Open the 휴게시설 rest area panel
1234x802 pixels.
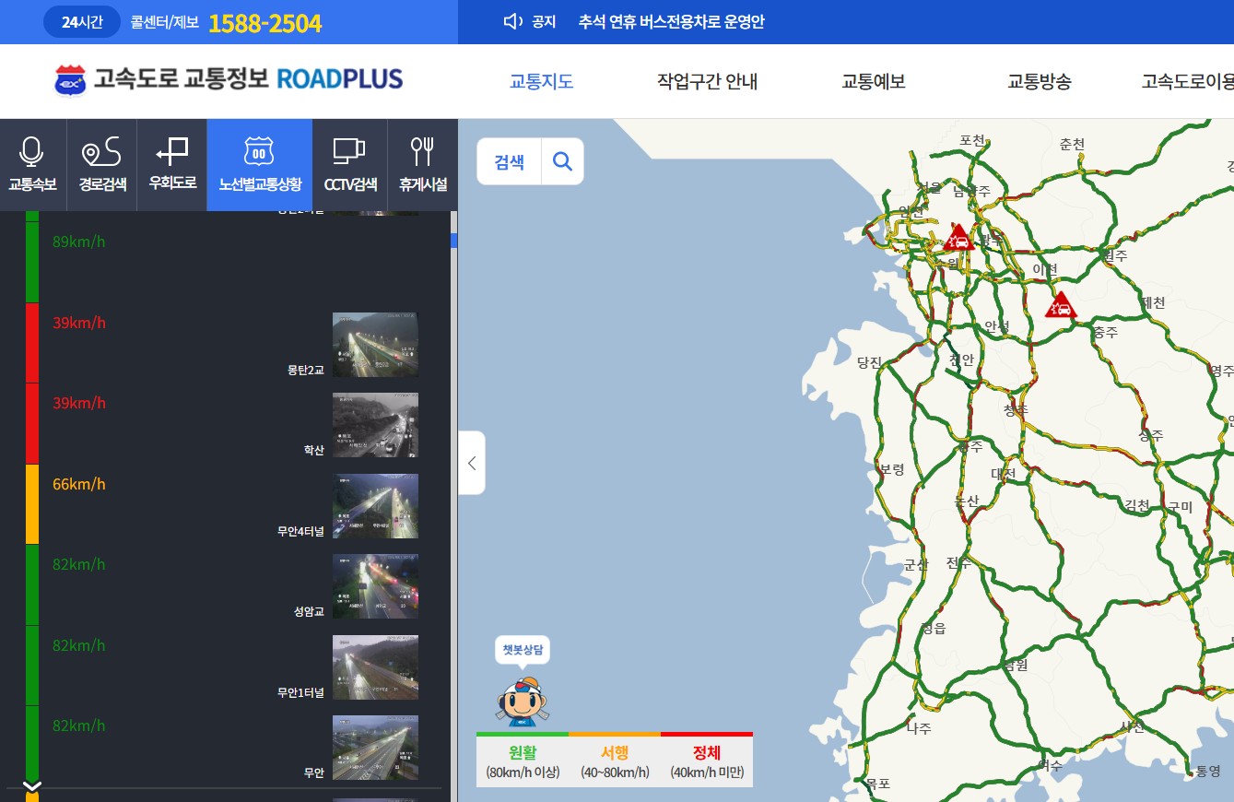pos(422,164)
